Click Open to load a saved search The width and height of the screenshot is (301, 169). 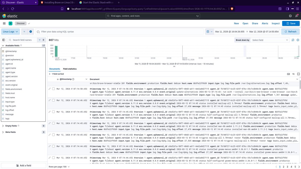click(245, 23)
